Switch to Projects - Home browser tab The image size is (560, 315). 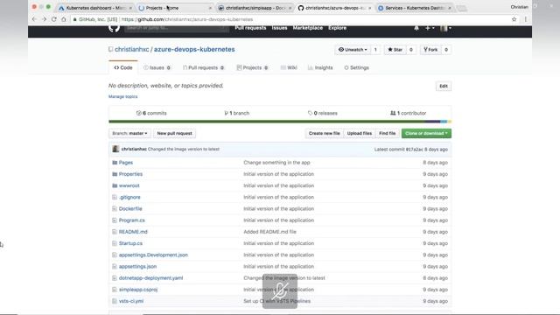click(175, 8)
